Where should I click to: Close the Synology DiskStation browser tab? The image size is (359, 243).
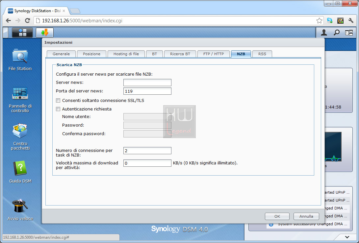pyautogui.click(x=64, y=11)
